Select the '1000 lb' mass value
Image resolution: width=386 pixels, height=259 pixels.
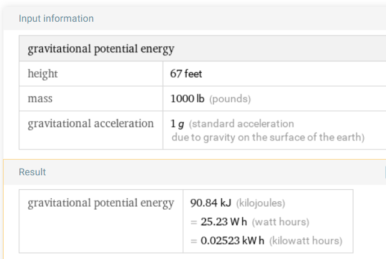coord(187,99)
